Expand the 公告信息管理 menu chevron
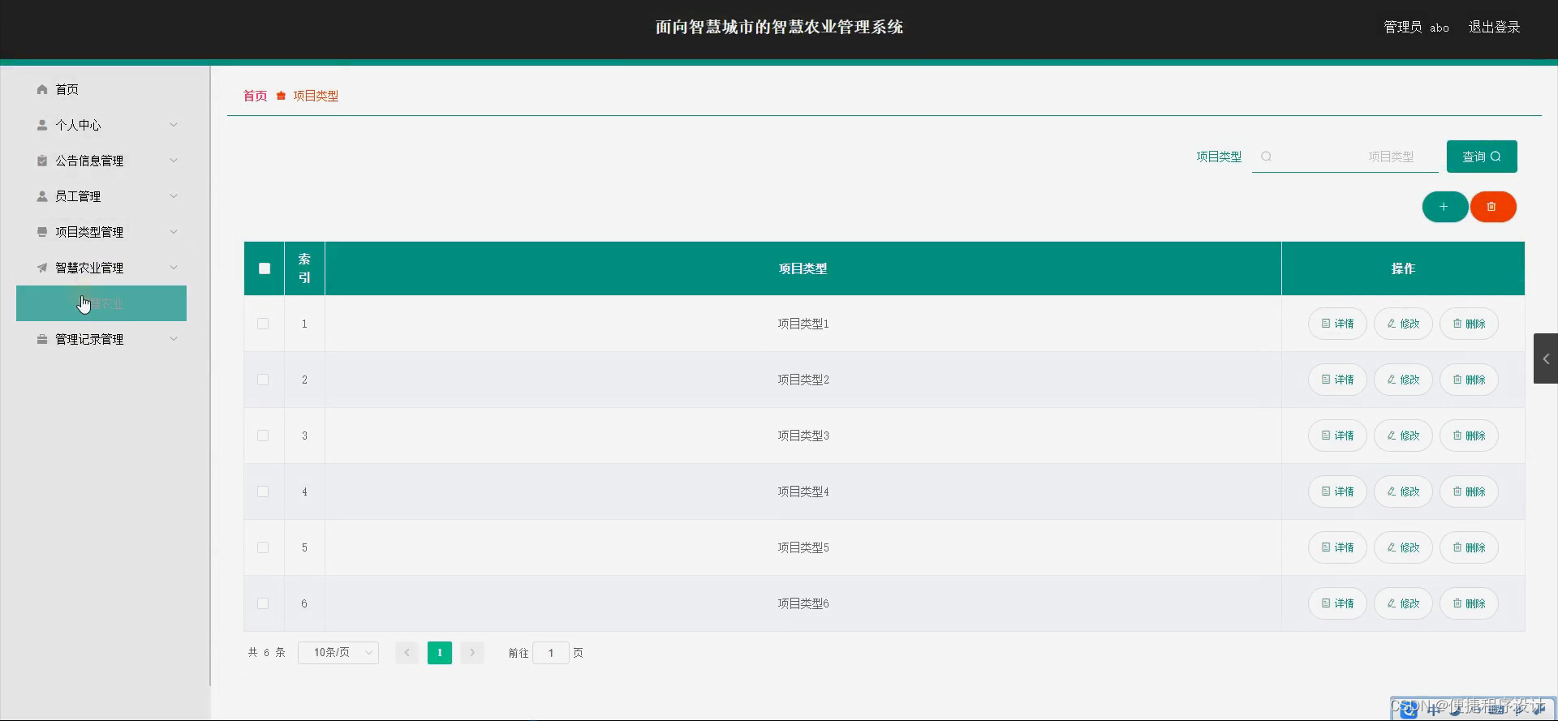1558x721 pixels. click(174, 161)
